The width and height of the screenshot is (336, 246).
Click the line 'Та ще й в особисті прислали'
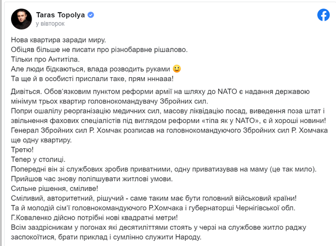pos(92,79)
